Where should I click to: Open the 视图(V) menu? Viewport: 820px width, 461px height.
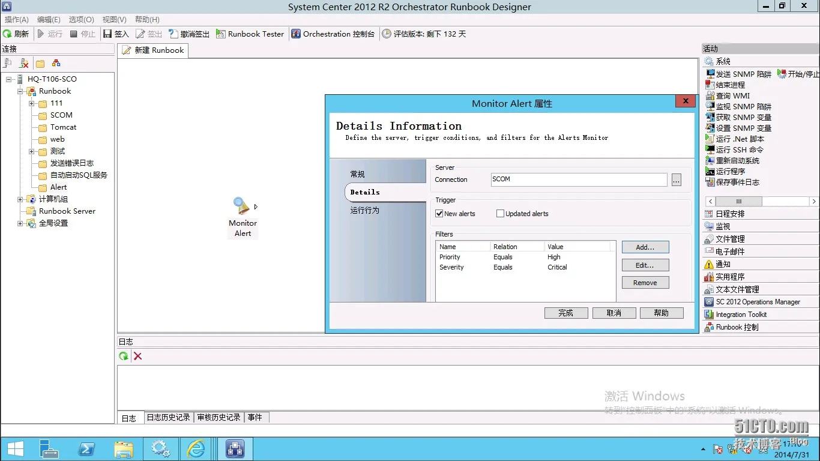[114, 20]
